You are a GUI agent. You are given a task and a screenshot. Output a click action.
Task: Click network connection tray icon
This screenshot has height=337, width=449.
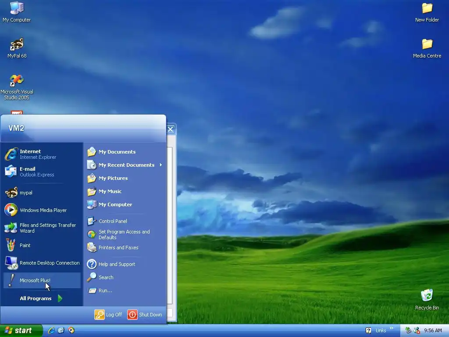pyautogui.click(x=417, y=330)
